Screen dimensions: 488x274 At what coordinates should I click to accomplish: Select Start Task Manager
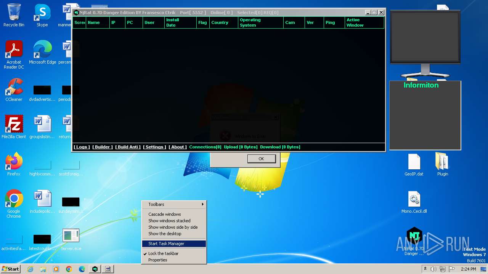click(x=174, y=244)
